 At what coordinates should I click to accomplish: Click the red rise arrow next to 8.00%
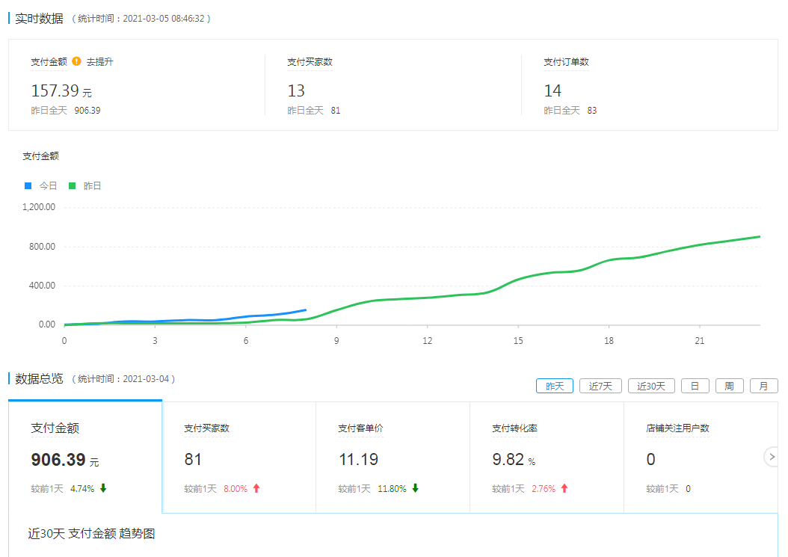256,486
